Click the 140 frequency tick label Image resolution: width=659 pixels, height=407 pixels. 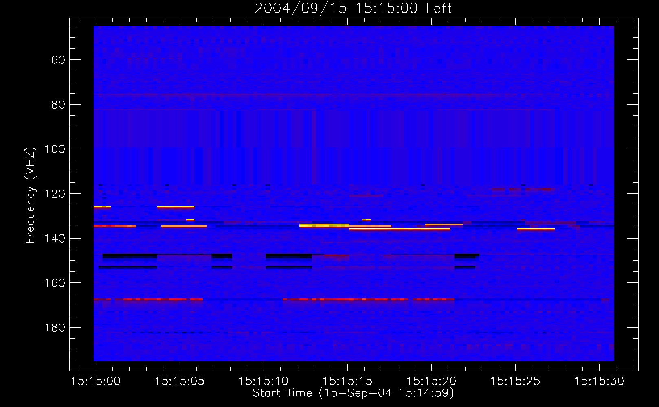click(x=55, y=239)
